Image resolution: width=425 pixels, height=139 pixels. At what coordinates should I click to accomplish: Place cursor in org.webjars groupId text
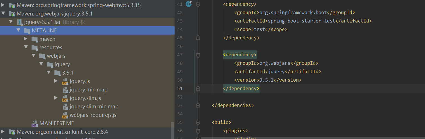point(275,63)
